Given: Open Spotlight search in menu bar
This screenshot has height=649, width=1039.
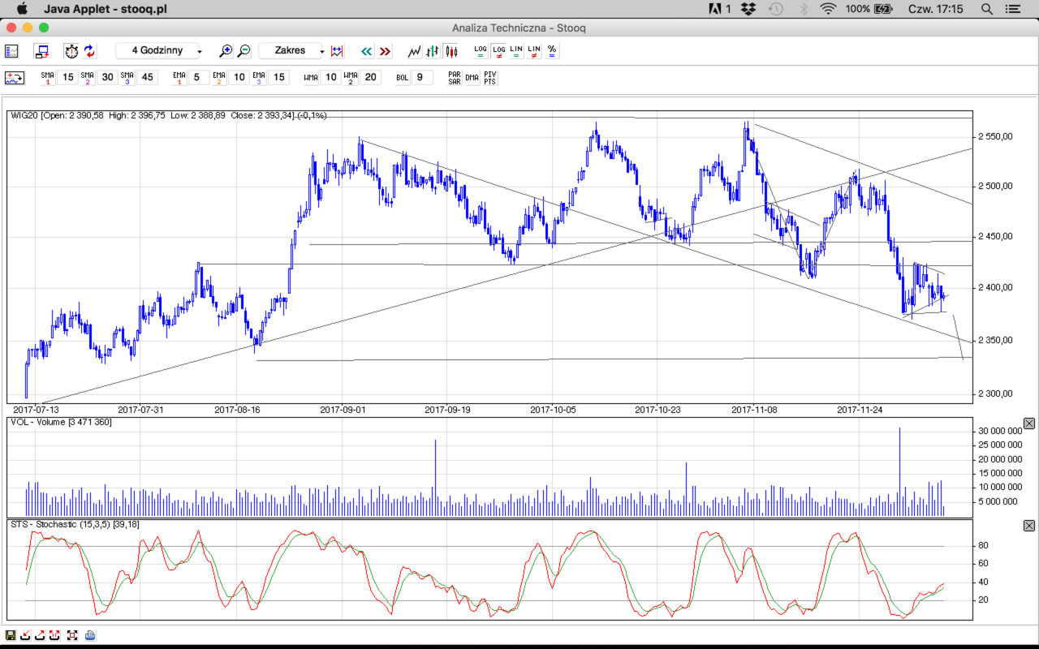Looking at the screenshot, I should [x=987, y=9].
